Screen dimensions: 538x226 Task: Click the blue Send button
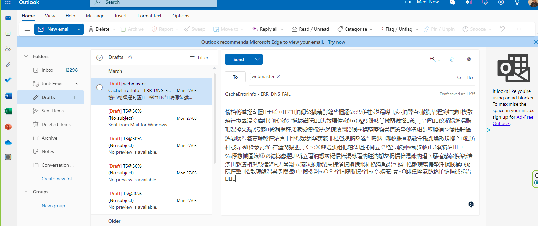click(238, 59)
